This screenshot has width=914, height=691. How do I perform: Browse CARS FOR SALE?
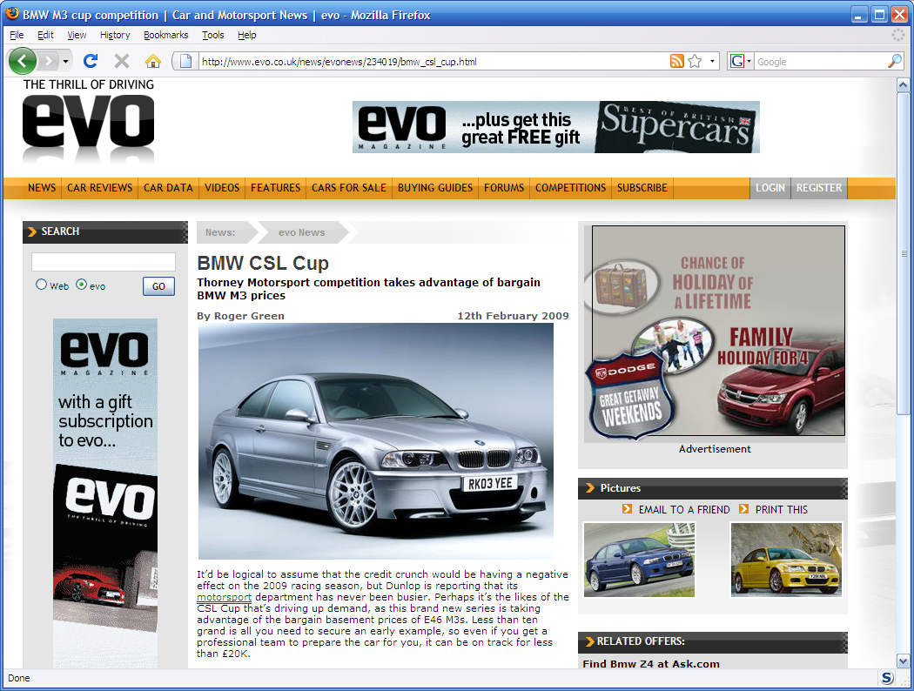coord(348,188)
